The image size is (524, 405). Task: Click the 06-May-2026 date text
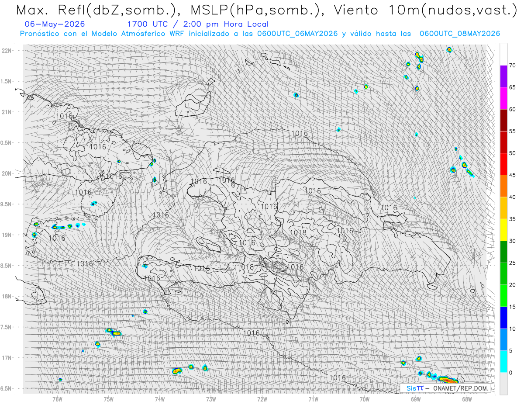tap(55, 24)
